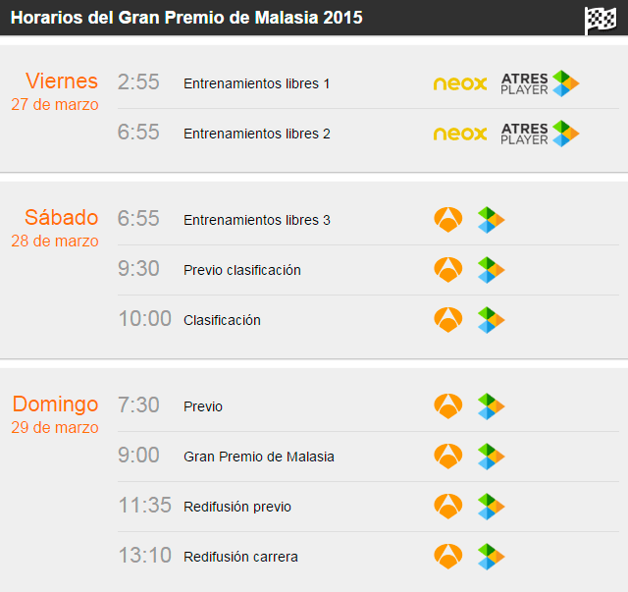Click the Horarios del Gran Premio title
This screenshot has height=592, width=628.
[186, 18]
